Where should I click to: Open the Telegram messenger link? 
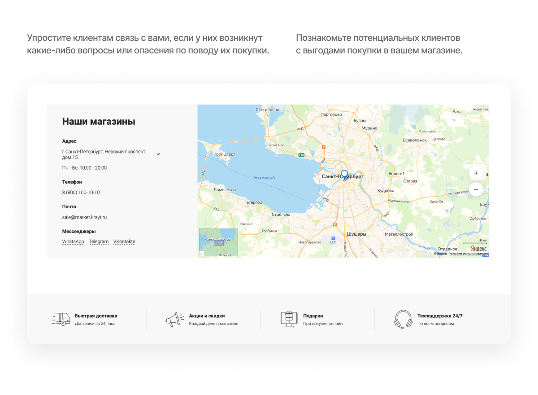point(99,241)
